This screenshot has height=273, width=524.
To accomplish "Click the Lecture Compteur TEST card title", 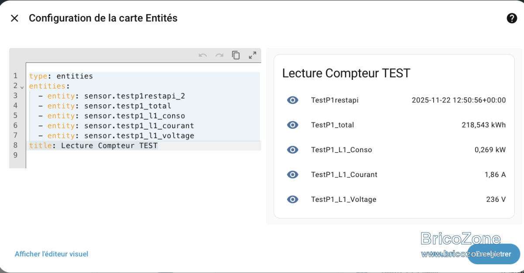I will tap(346, 73).
